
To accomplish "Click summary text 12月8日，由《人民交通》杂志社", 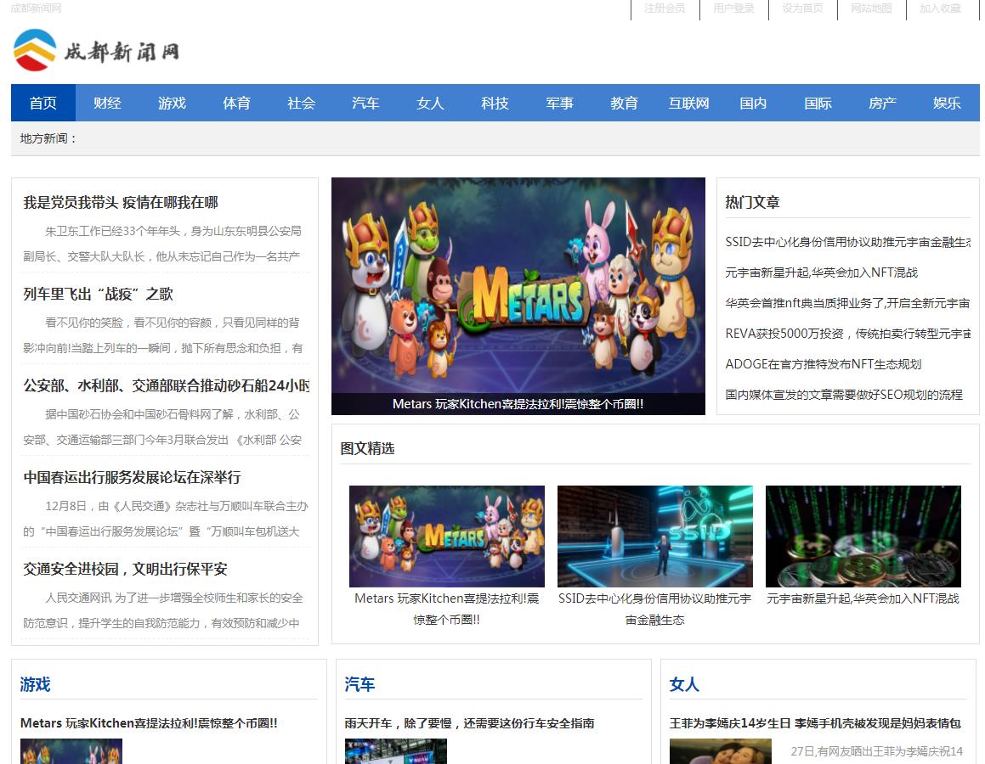I will tap(165, 519).
